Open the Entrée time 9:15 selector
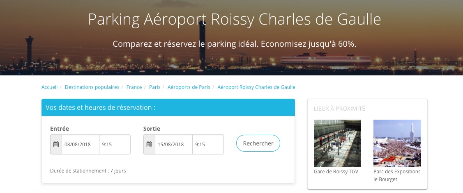This screenshot has width=463, height=193. tap(115, 145)
